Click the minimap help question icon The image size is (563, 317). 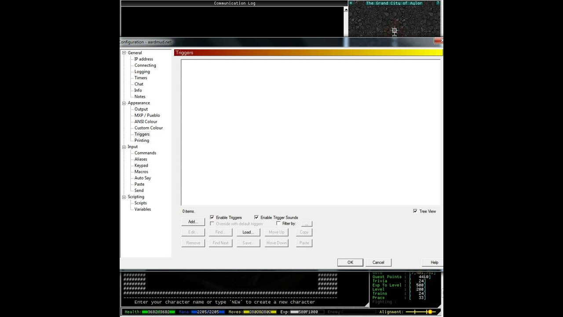click(x=438, y=3)
